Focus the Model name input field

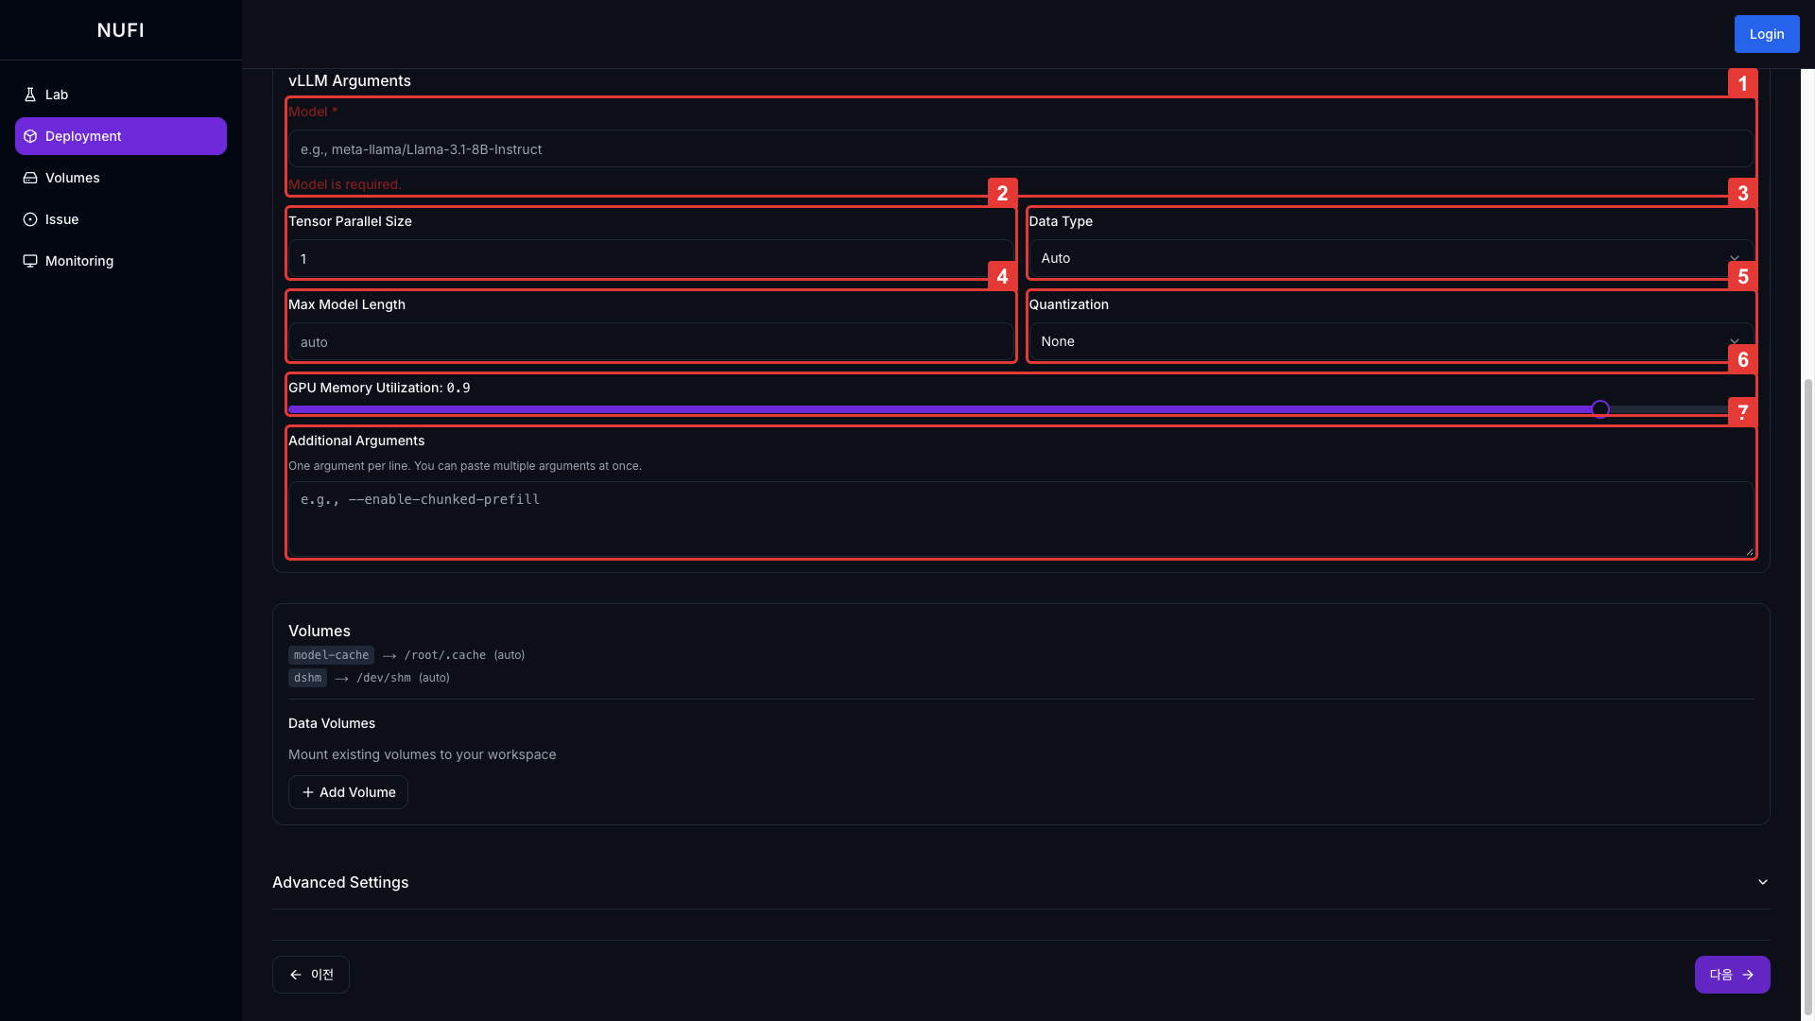click(x=1021, y=149)
